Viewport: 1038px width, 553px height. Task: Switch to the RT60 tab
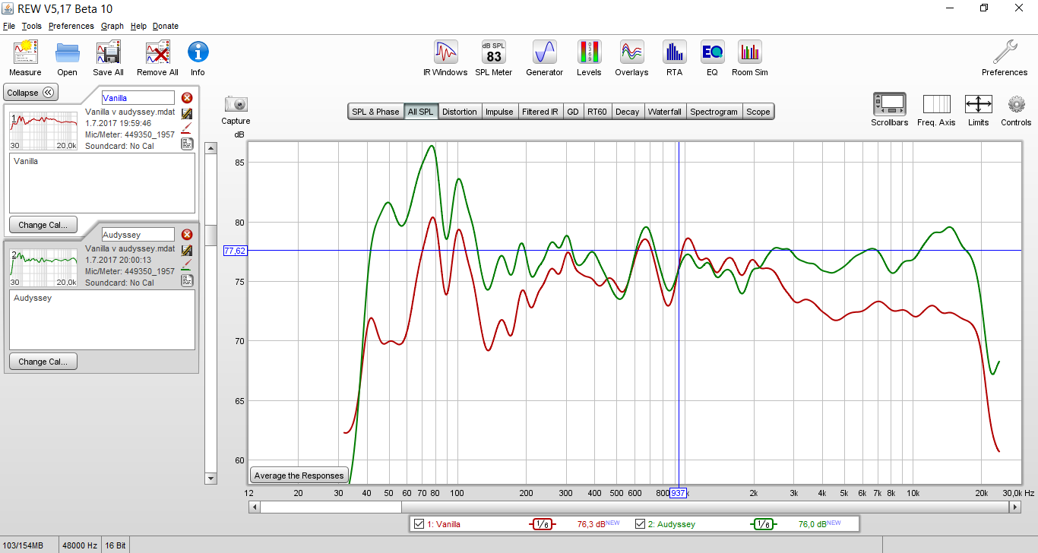point(597,112)
